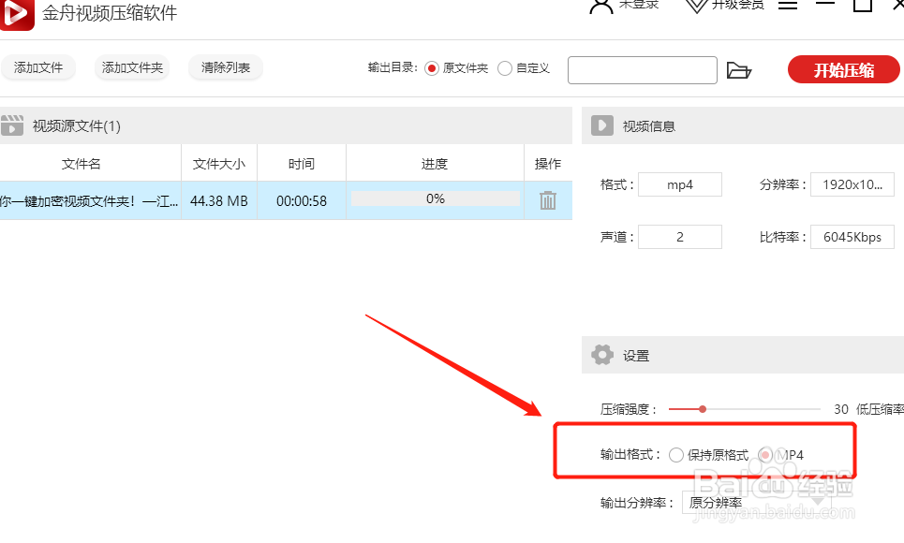904x543 pixels.
Task: Select the 自定义 output directory option
Action: (507, 67)
